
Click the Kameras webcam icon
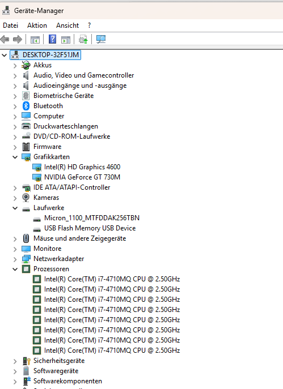coord(26,198)
